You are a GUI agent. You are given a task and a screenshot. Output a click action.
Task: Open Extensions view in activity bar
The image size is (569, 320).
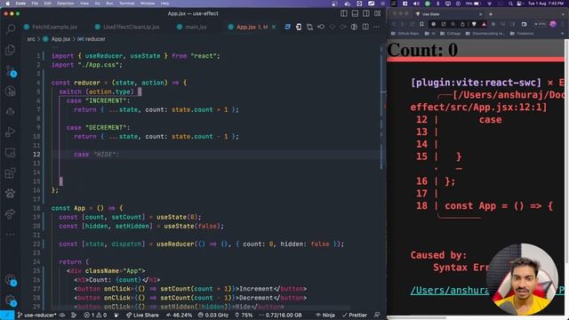10,172
